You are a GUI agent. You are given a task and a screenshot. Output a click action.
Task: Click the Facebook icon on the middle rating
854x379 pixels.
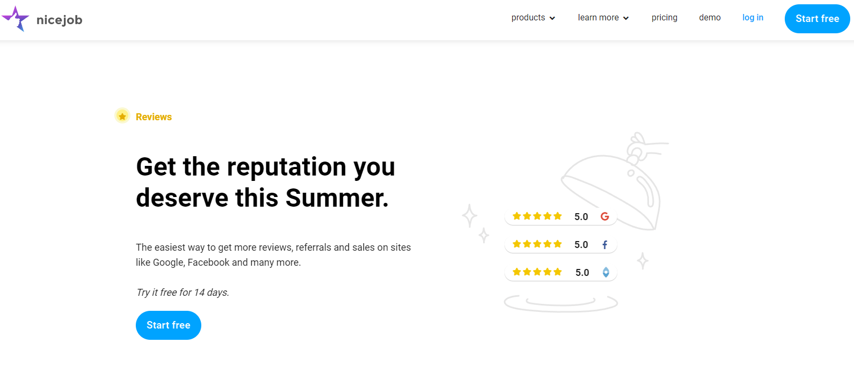(604, 244)
